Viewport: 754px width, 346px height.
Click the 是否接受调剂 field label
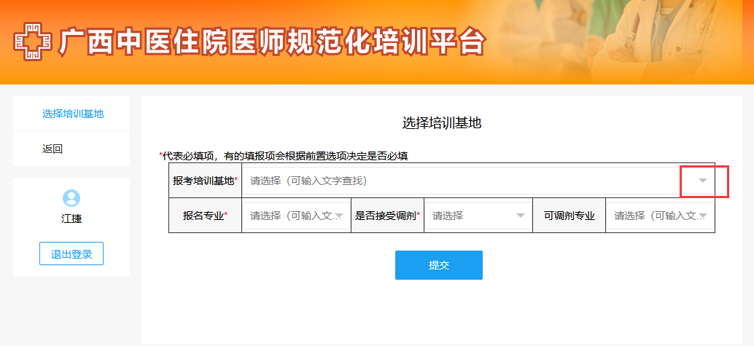[x=387, y=216]
